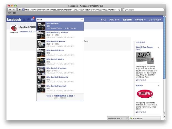Viewport: 172px width, 129px height.
Task: Click the chat online status icon
Action: [131, 118]
